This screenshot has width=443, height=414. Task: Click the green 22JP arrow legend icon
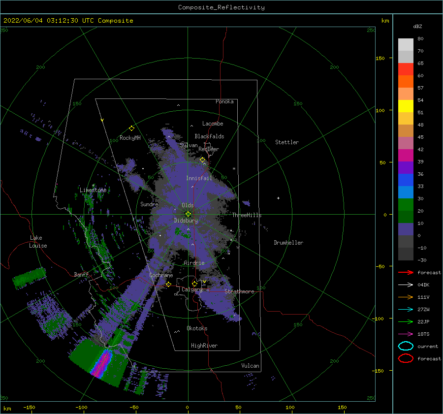click(x=406, y=321)
